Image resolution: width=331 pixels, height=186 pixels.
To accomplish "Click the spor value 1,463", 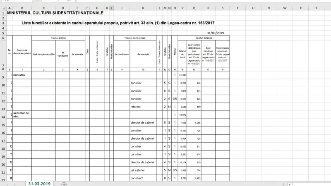I will click(194, 178).
